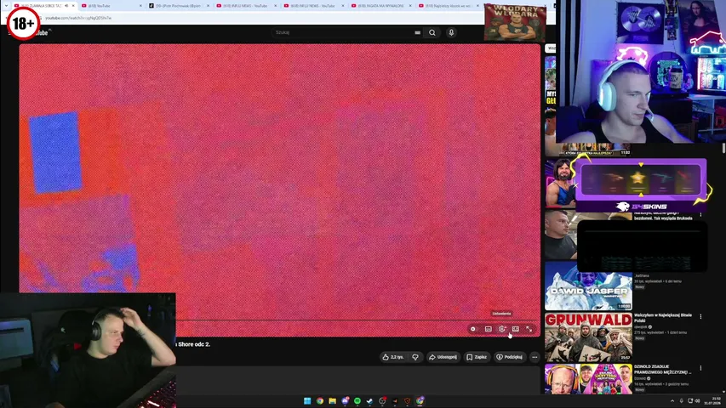Open YouTube player settings gear

click(502, 329)
